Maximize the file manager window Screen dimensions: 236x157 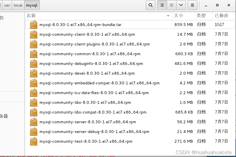(217, 5)
